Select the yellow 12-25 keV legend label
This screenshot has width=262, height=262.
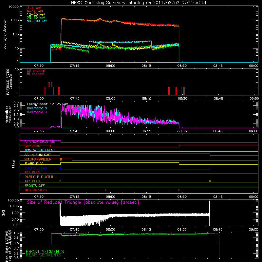point(36,14)
